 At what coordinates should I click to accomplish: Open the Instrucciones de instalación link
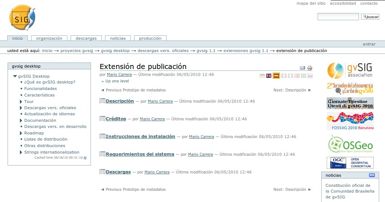tap(140, 136)
